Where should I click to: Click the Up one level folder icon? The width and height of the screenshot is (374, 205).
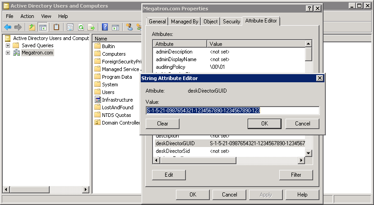tap(32, 27)
